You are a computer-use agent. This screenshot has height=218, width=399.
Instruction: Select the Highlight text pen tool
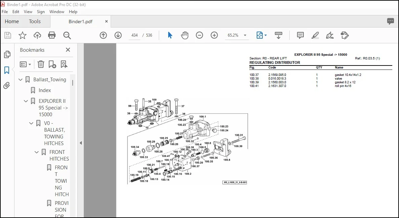tap(315, 35)
